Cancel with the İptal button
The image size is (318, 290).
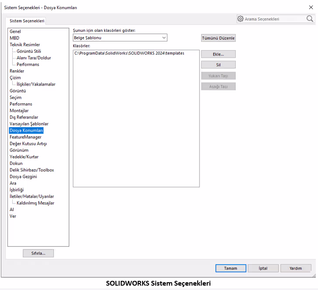point(263,268)
